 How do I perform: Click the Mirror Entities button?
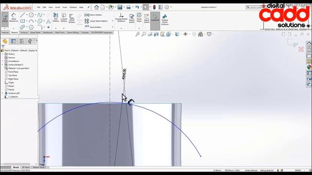click(x=93, y=15)
